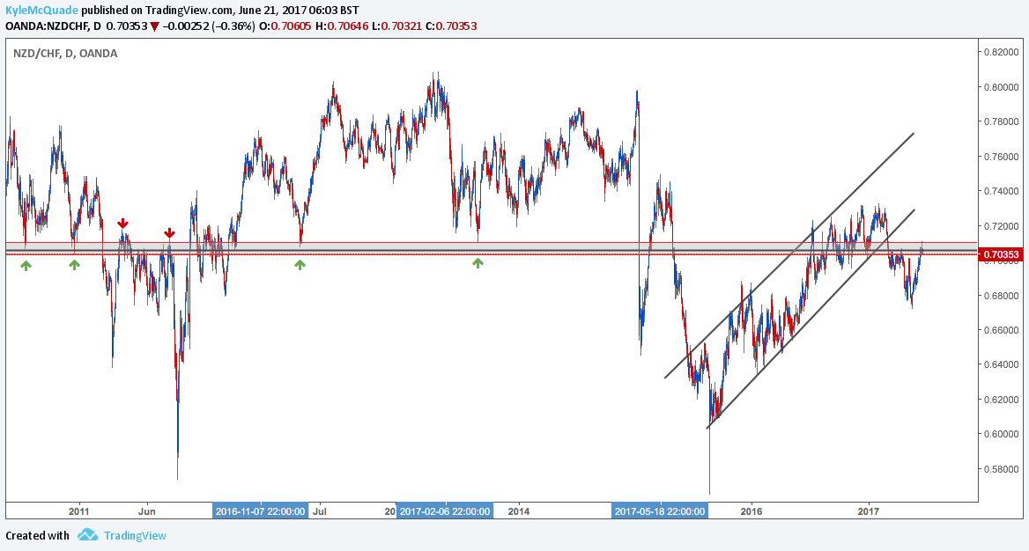1029x551 pixels.
Task: Click the TradingView cloud logo icon
Action: 87,535
